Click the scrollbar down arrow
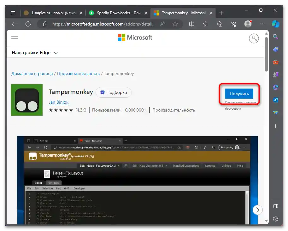 coord(266,221)
